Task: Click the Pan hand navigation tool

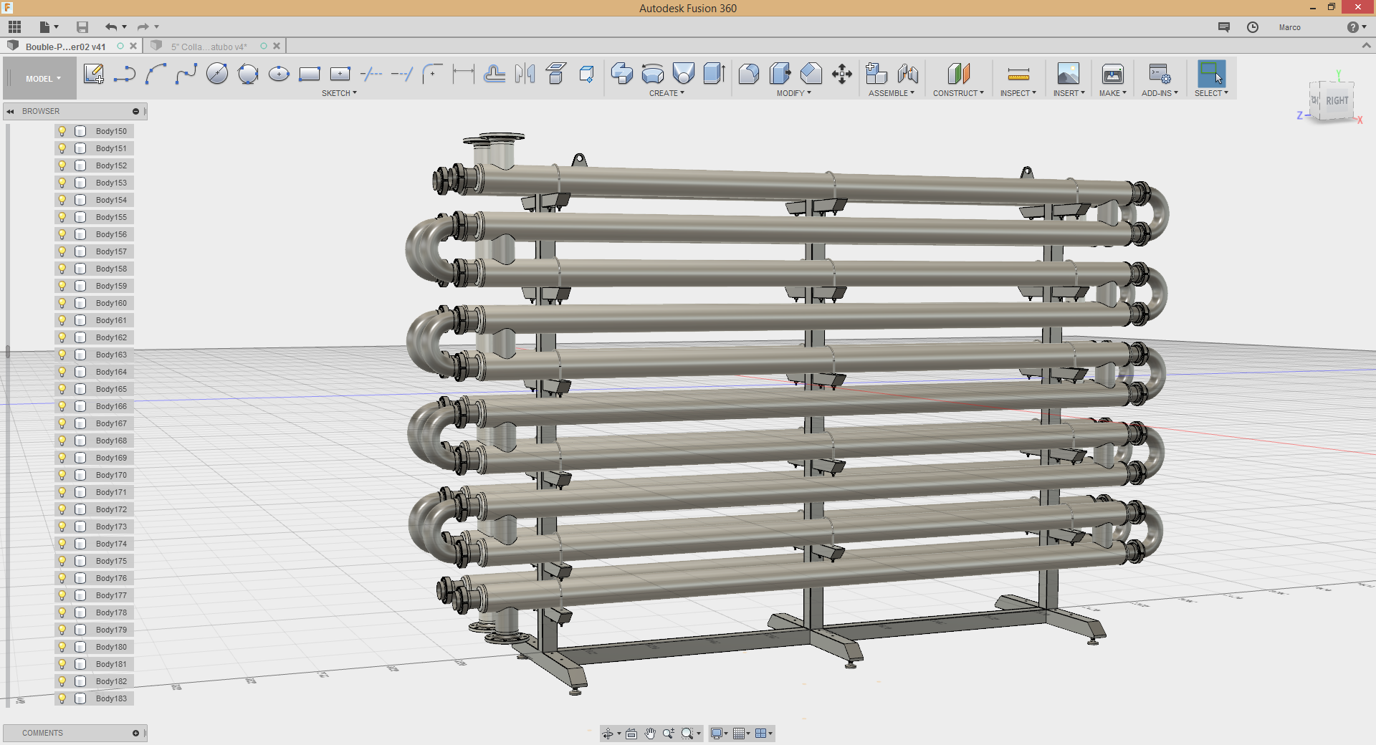Action: [650, 734]
